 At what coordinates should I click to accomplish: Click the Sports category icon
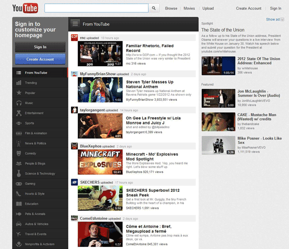coord(19,123)
